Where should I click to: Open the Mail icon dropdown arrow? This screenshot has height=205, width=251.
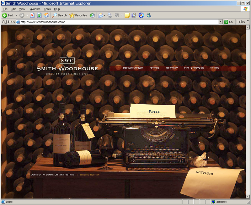(x=104, y=15)
